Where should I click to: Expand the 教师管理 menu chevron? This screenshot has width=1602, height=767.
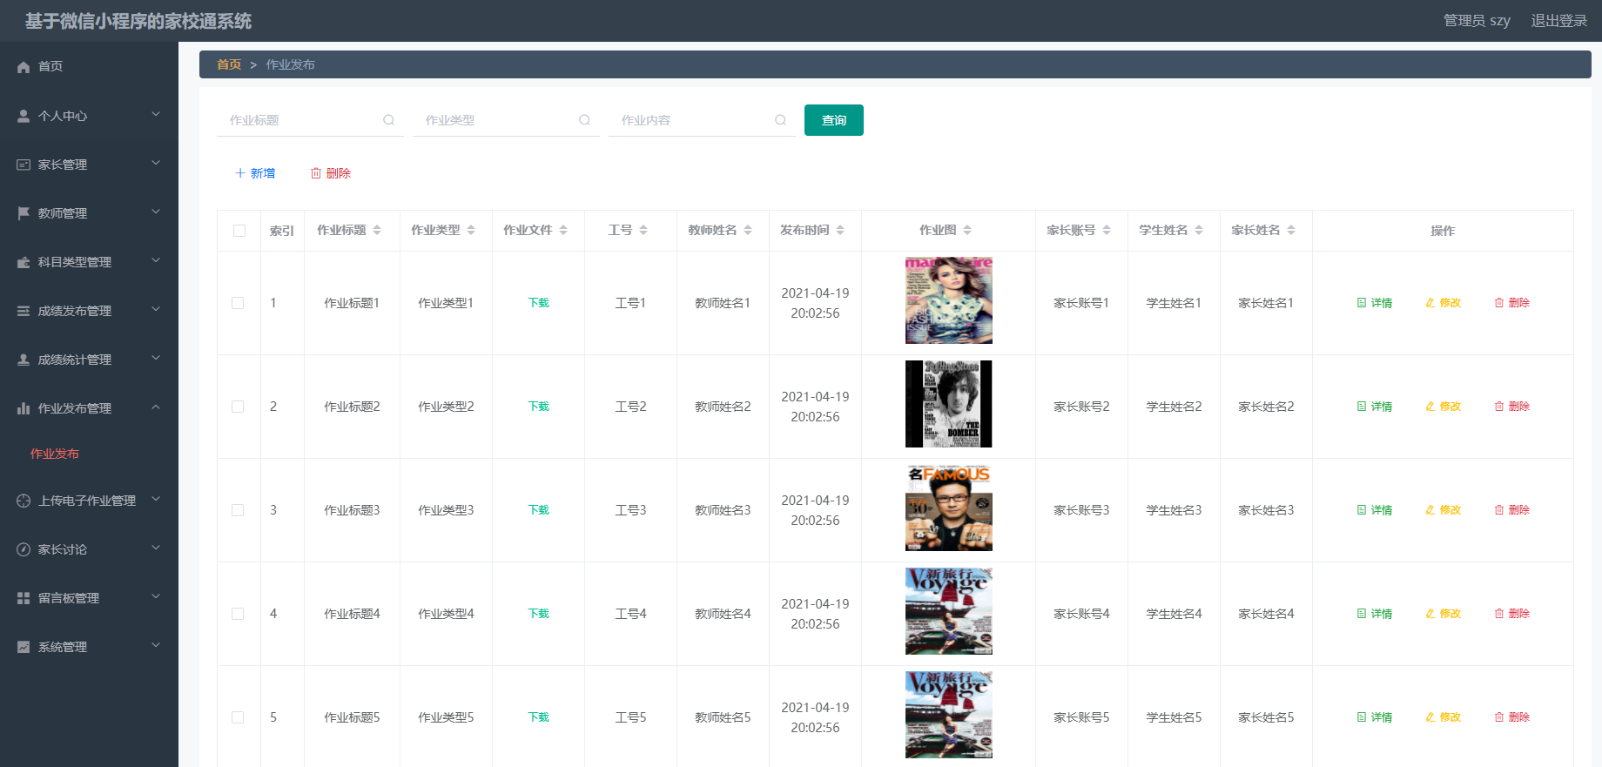point(156,212)
